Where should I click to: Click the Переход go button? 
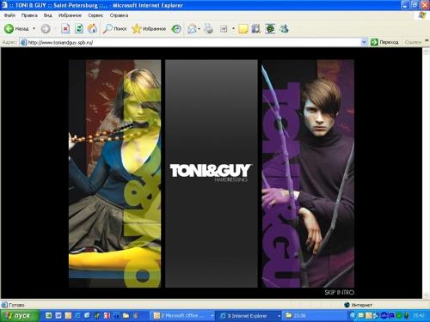(384, 42)
